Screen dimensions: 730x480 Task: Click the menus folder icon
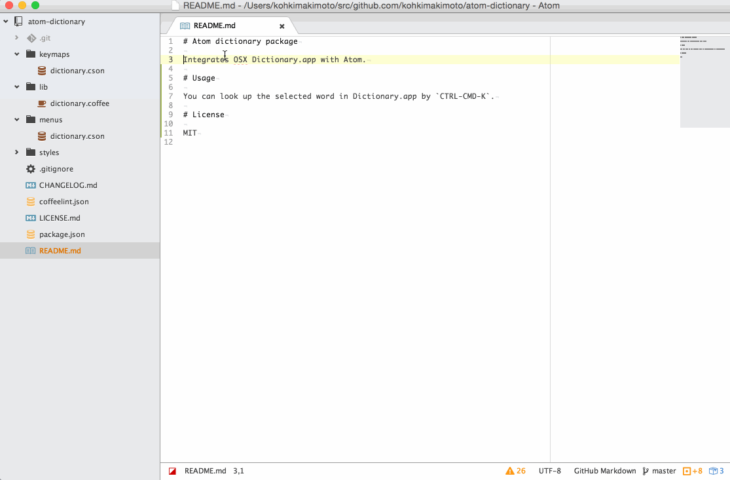click(x=31, y=120)
